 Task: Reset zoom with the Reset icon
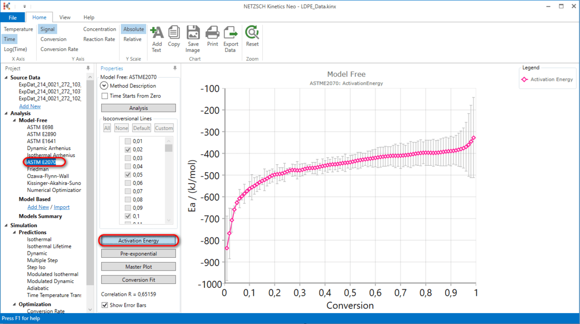[252, 33]
